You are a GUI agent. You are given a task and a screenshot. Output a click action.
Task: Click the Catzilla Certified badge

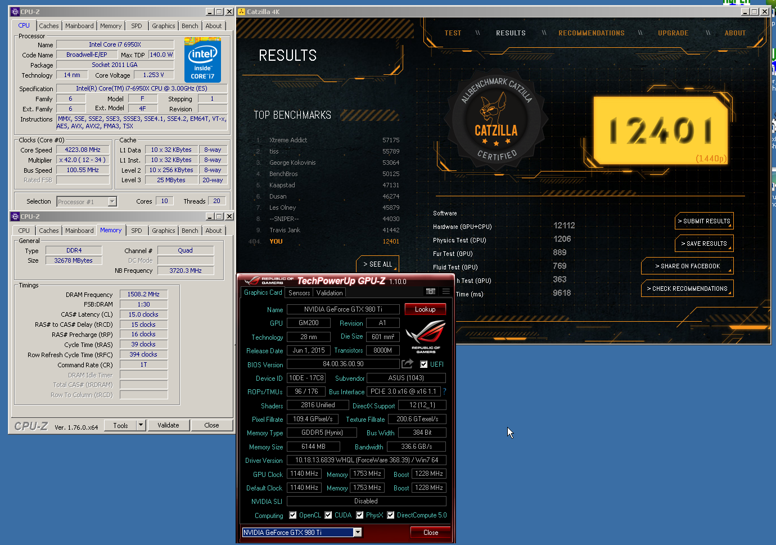(x=496, y=121)
